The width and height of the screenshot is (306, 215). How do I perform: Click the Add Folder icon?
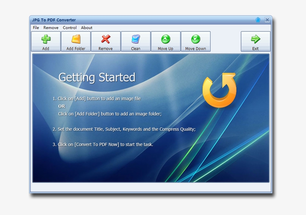[x=75, y=39]
